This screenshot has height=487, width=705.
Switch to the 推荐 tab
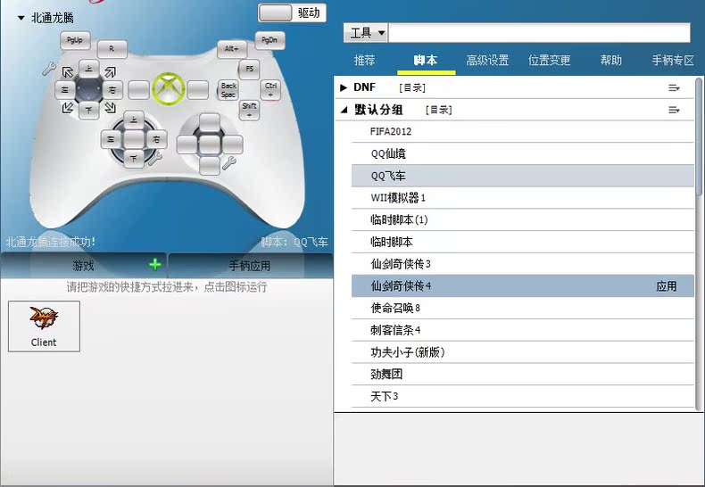(x=365, y=60)
